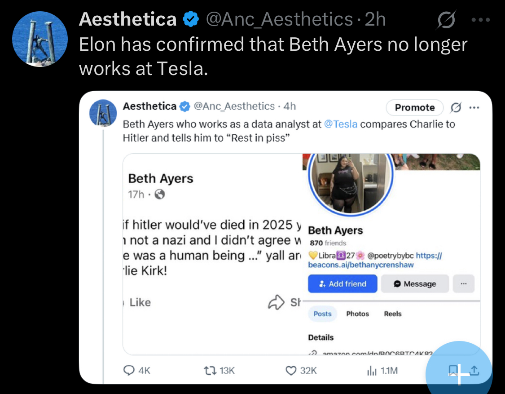
Task: Open the beacons.ai/bethanycrenshaw link
Action: click(x=361, y=265)
